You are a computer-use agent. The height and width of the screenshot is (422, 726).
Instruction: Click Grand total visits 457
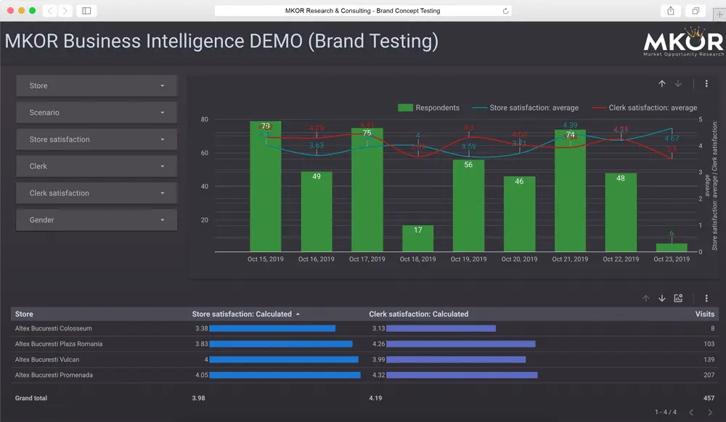pyautogui.click(x=709, y=398)
